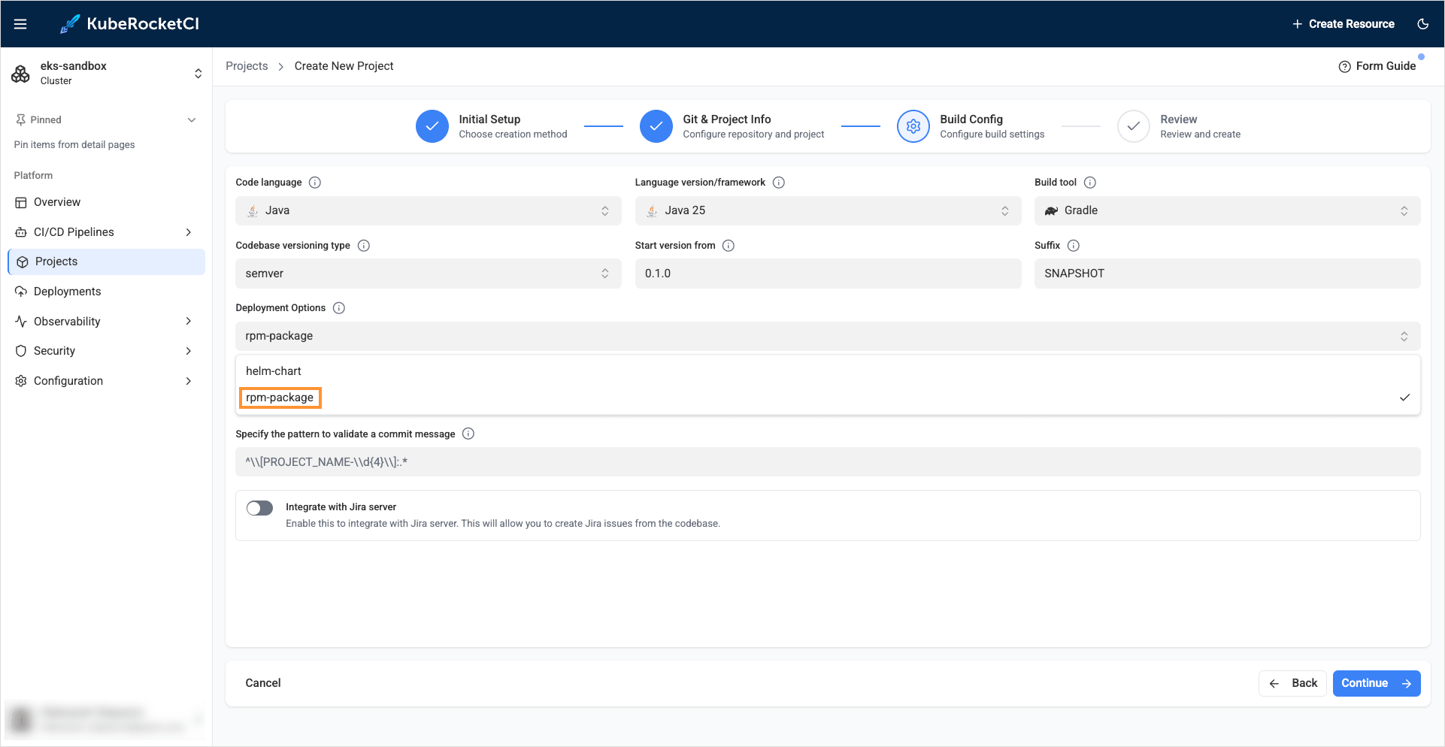Expand the CI/CD Pipelines chevron
This screenshot has width=1445, height=747.
(x=189, y=232)
